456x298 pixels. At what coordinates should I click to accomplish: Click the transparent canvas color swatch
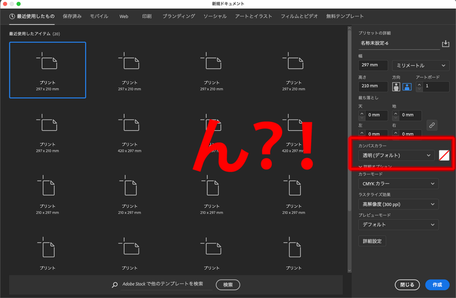tap(444, 155)
